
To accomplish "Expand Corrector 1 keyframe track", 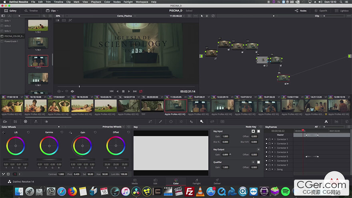I will [x=275, y=139].
